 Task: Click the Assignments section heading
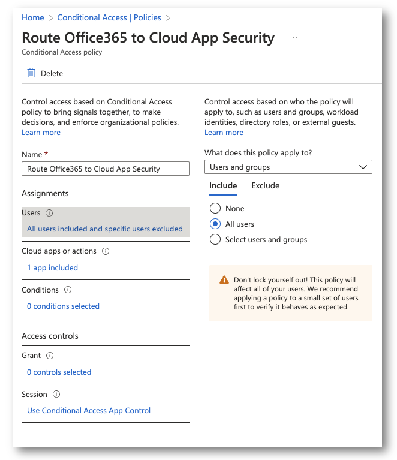(45, 193)
